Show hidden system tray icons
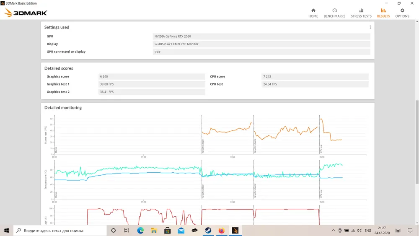Viewport: 419px width, 236px height. coord(333,230)
